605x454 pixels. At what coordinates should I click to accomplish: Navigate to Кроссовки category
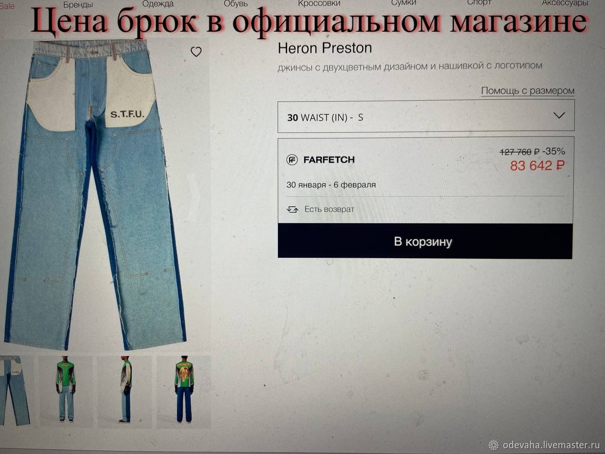click(x=319, y=3)
